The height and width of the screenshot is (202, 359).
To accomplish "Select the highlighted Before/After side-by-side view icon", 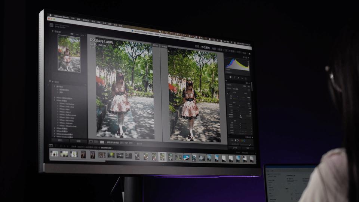I will [x=102, y=142].
